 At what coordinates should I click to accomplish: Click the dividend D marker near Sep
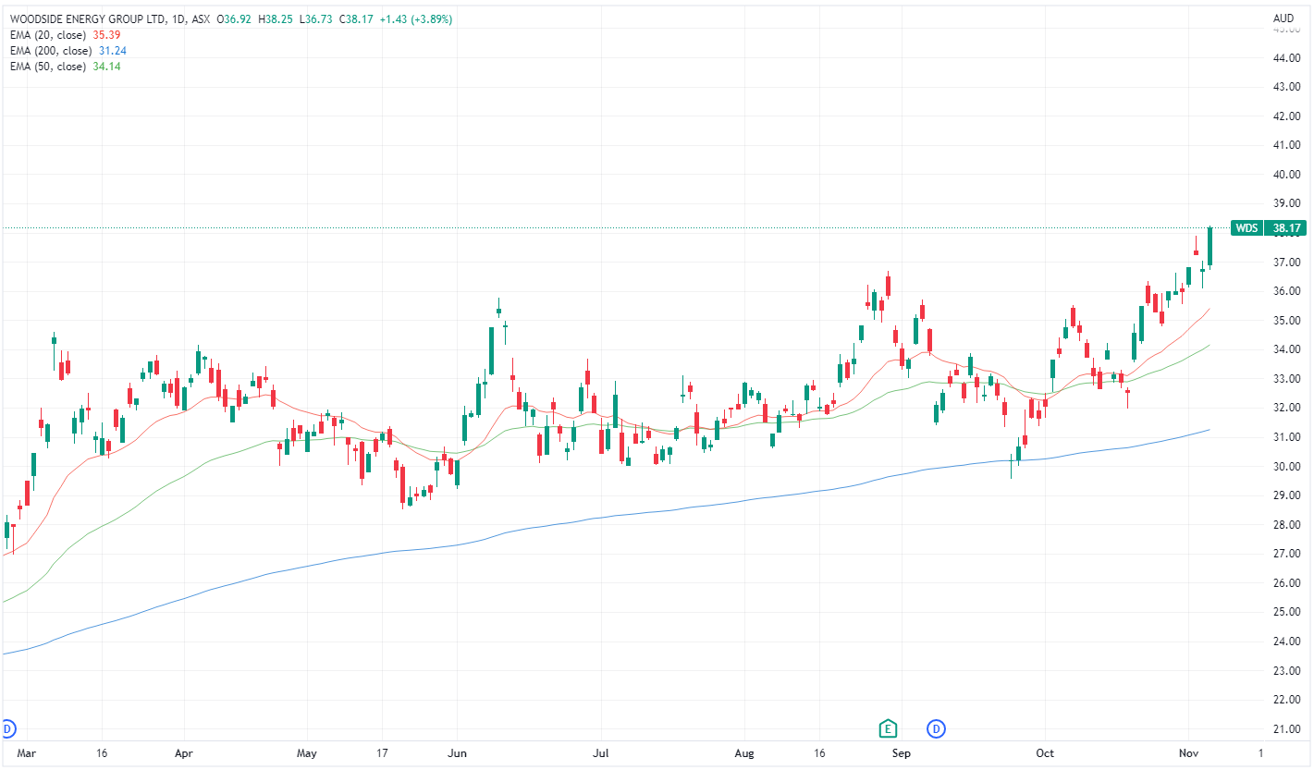(x=936, y=727)
